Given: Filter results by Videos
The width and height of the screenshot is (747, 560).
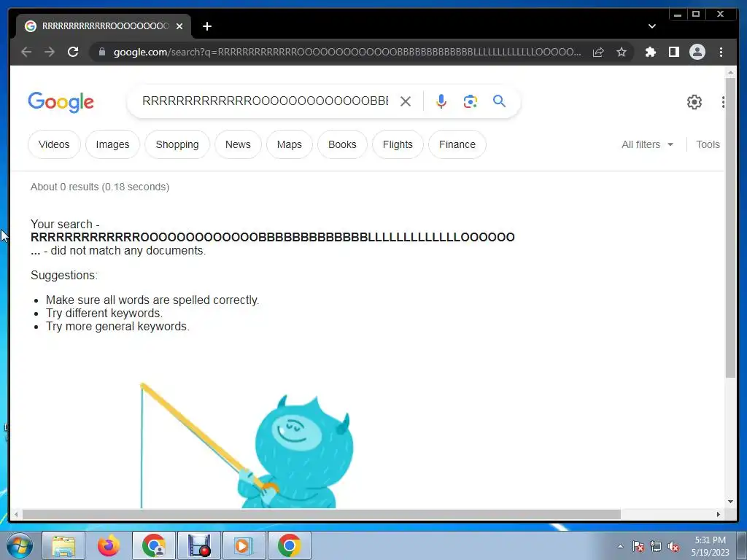Looking at the screenshot, I should tap(54, 144).
